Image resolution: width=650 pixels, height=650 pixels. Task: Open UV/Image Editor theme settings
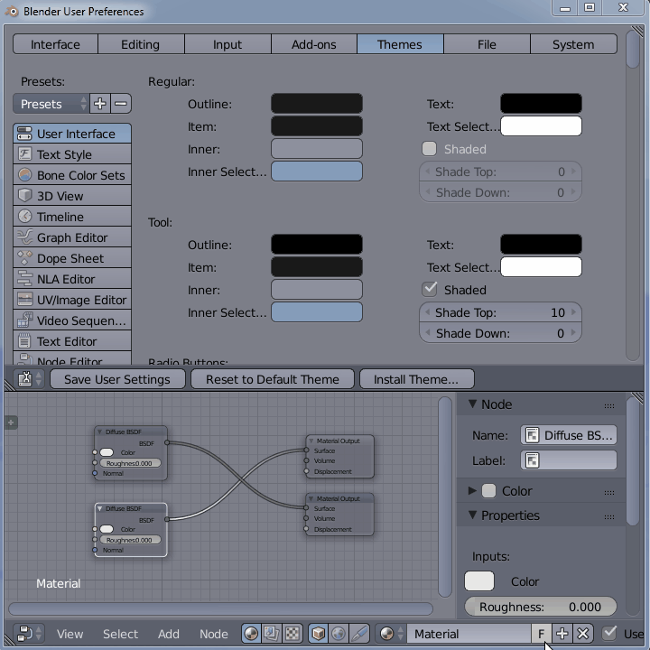[72, 300]
